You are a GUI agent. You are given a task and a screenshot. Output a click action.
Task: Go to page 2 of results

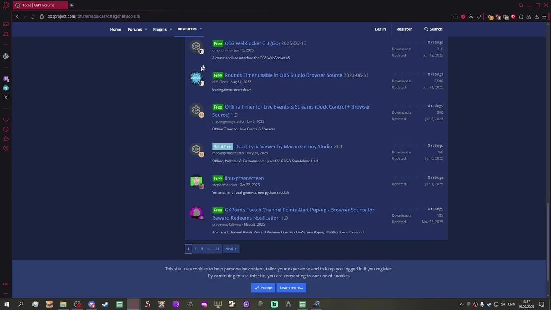pos(195,248)
